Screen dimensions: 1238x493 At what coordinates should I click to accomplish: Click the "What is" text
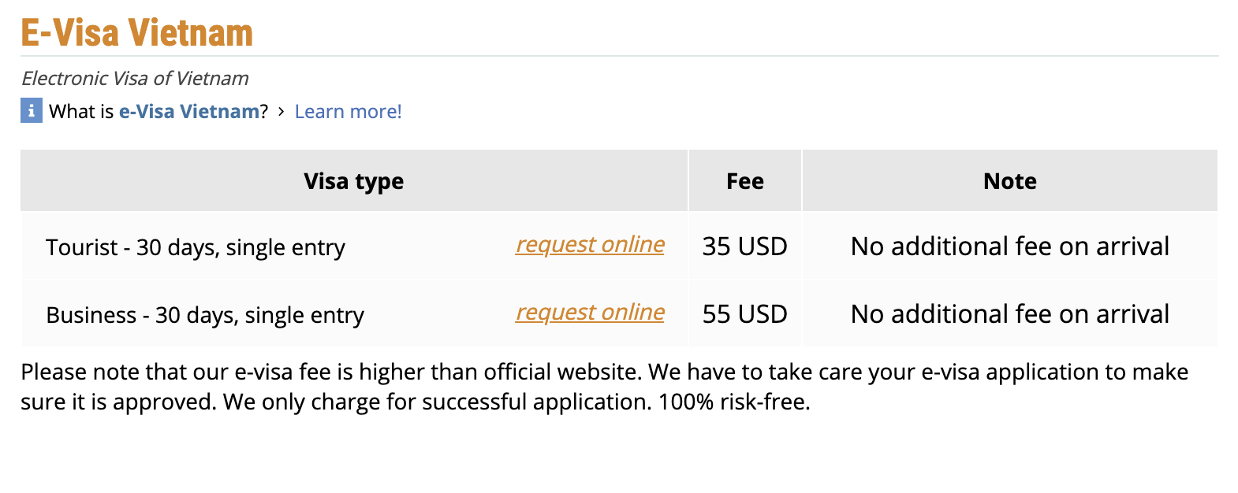point(81,112)
